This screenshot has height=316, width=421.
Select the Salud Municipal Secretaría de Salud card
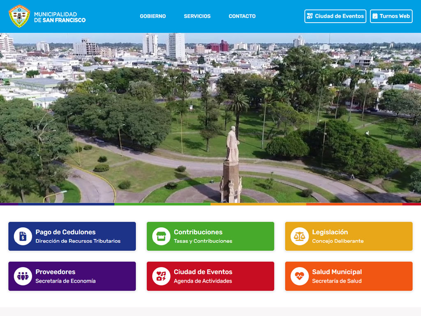click(349, 275)
